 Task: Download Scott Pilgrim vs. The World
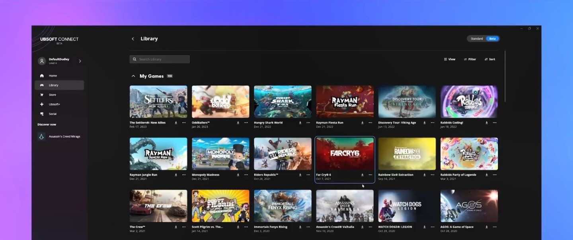[238, 227]
